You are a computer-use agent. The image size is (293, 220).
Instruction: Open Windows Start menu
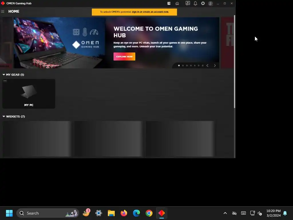pyautogui.click(x=9, y=213)
